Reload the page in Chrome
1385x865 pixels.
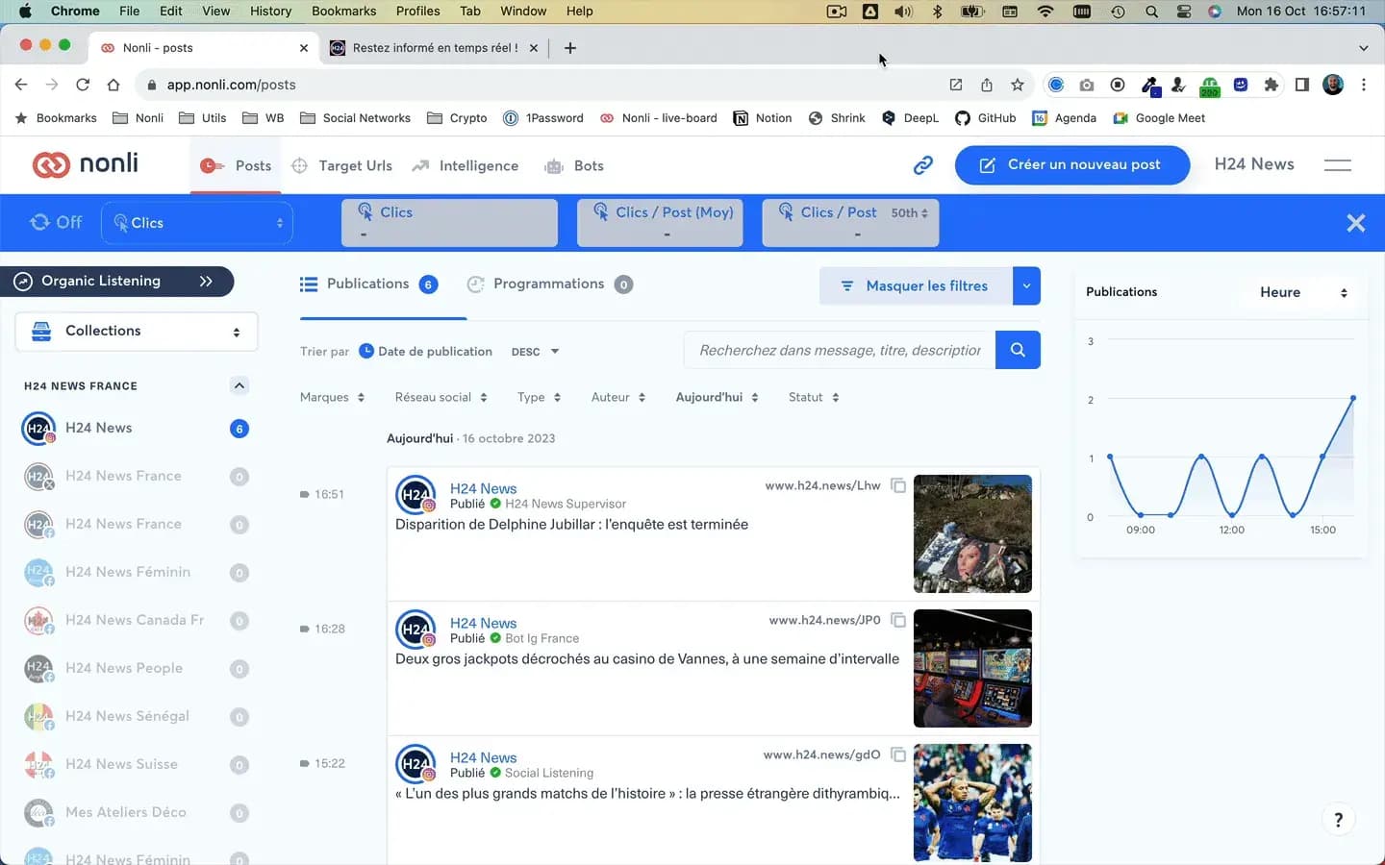83,85
